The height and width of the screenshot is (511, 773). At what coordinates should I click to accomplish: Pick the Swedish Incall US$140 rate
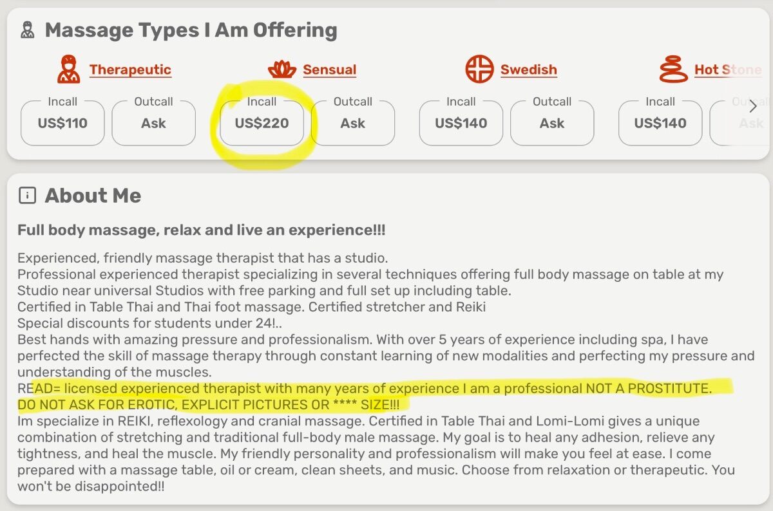pyautogui.click(x=461, y=123)
